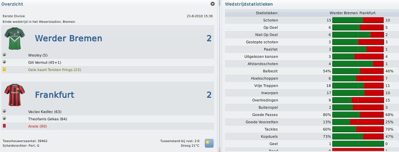
Task: Click the Schoten shots comparison bar
Action: pyautogui.click(x=358, y=20)
